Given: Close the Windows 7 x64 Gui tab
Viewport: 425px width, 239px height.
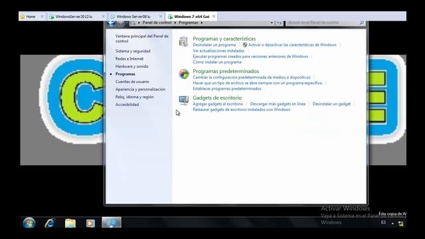Looking at the screenshot, I should tap(214, 17).
